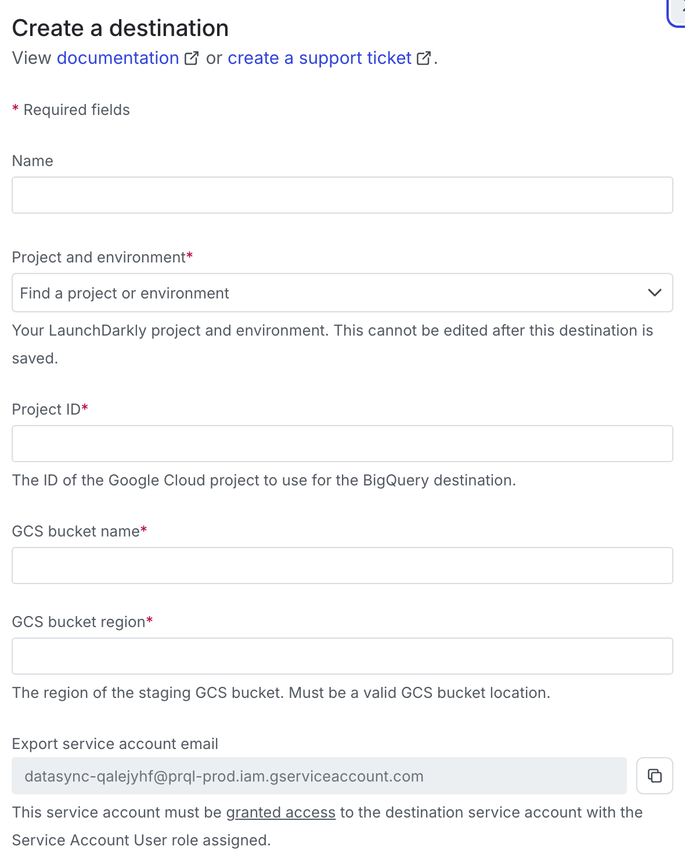Click the documentation link's open-in-new-tab icon

[x=191, y=58]
